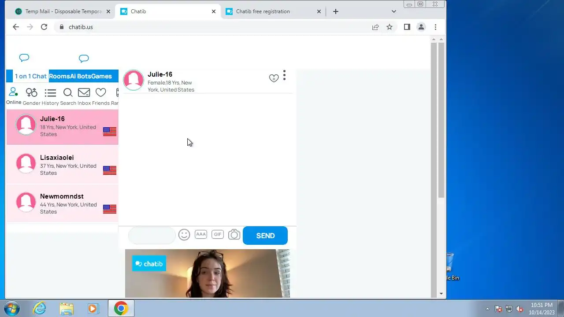Send the chat message
This screenshot has height=317, width=564.
pyautogui.click(x=265, y=236)
